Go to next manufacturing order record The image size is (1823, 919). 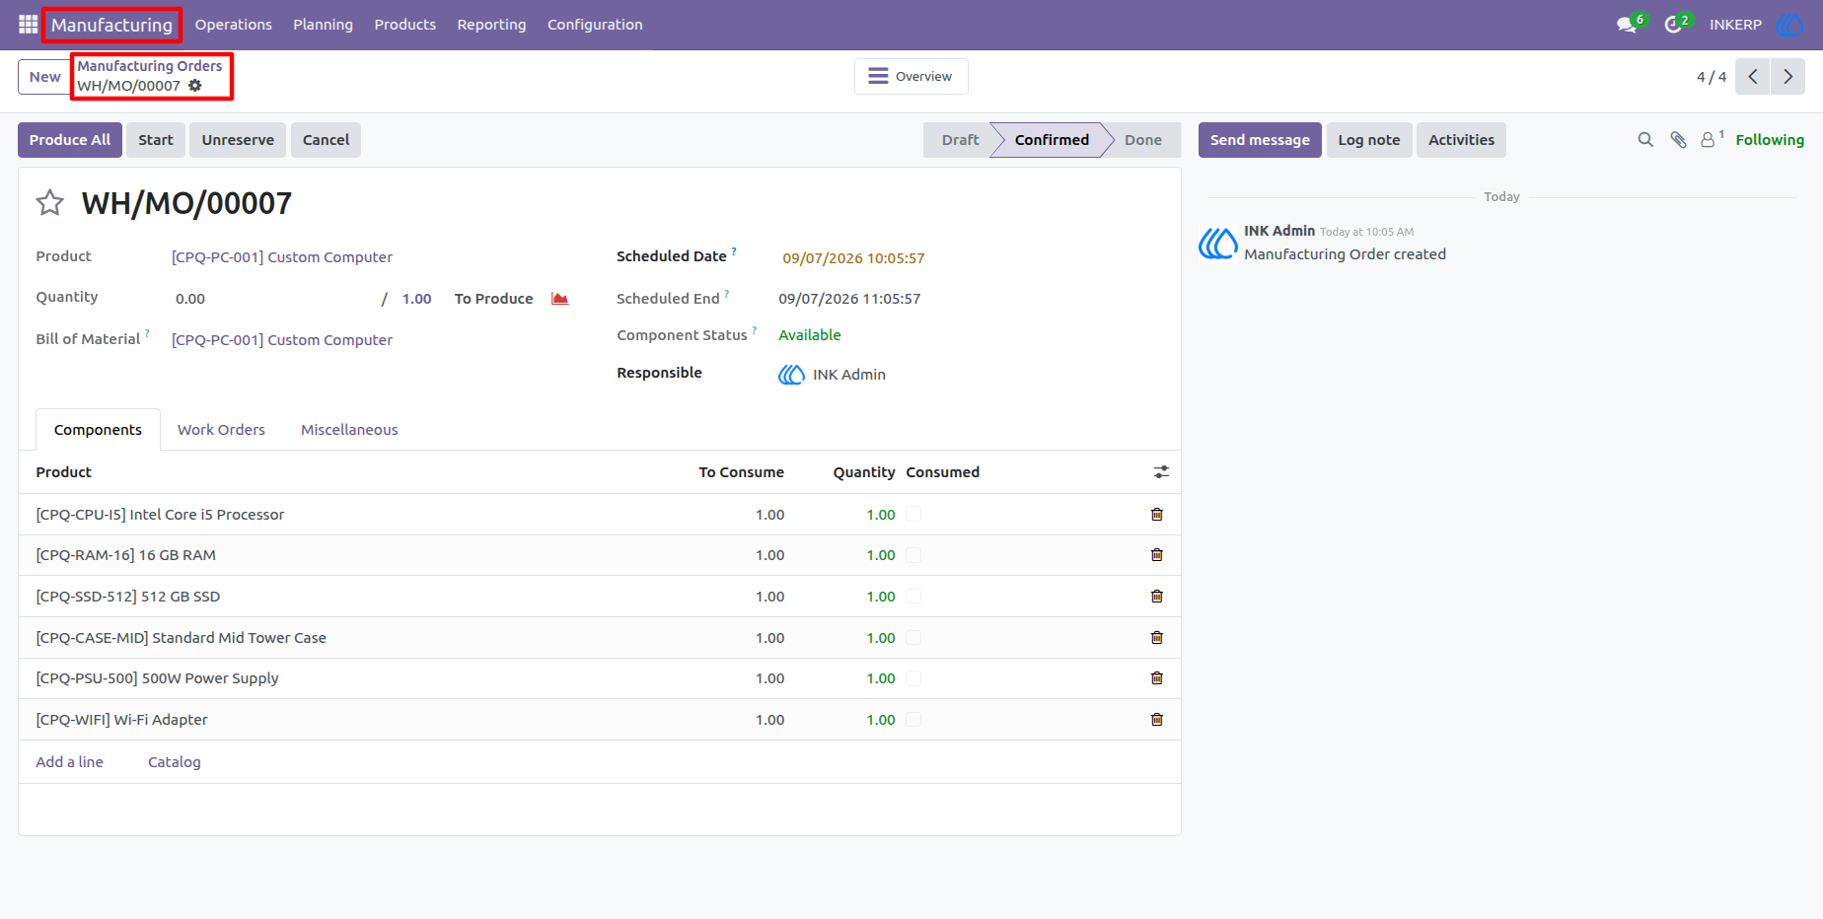(1787, 76)
